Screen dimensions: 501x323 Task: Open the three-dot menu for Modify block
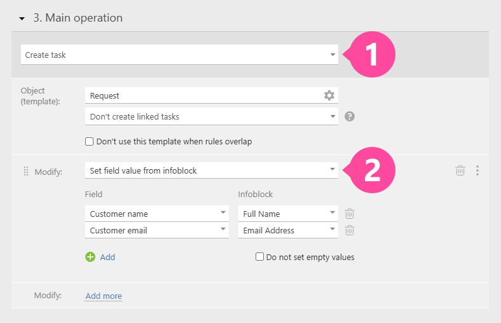tap(477, 170)
